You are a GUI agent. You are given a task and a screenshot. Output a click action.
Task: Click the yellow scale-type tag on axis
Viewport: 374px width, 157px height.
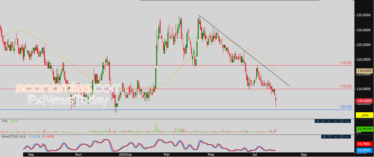point(364,115)
